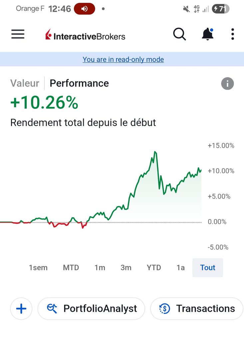This screenshot has height=341, width=244.
Task: Open PortfolioAnalyst
Action: 92,309
